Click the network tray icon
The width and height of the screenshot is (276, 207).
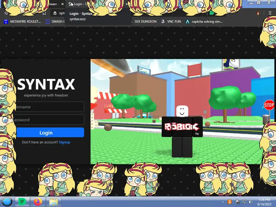click(x=244, y=202)
